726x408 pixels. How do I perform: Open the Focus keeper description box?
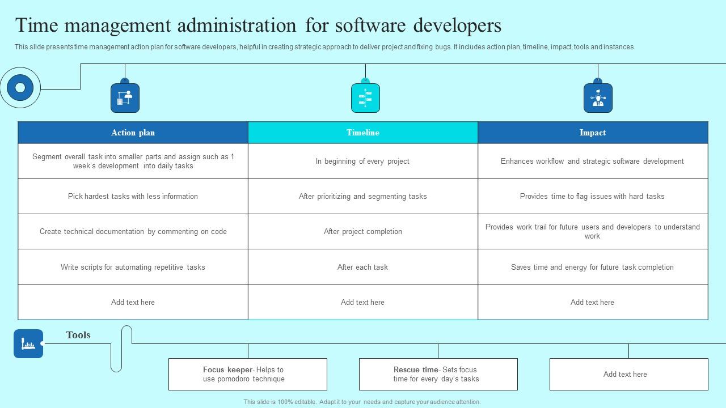[248, 374]
